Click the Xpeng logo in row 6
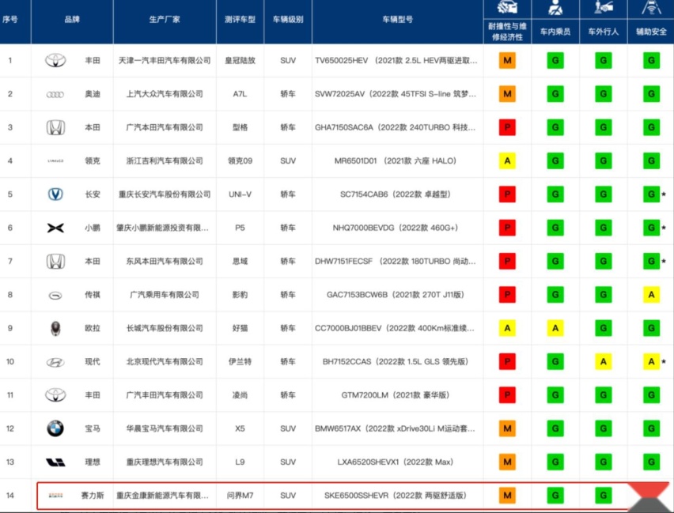The width and height of the screenshot is (674, 513). (55, 228)
